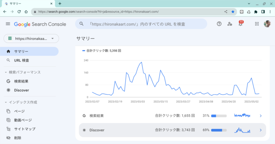The width and height of the screenshot is (275, 144).
Task: Click the 69% progress bar
Action: coord(219,130)
